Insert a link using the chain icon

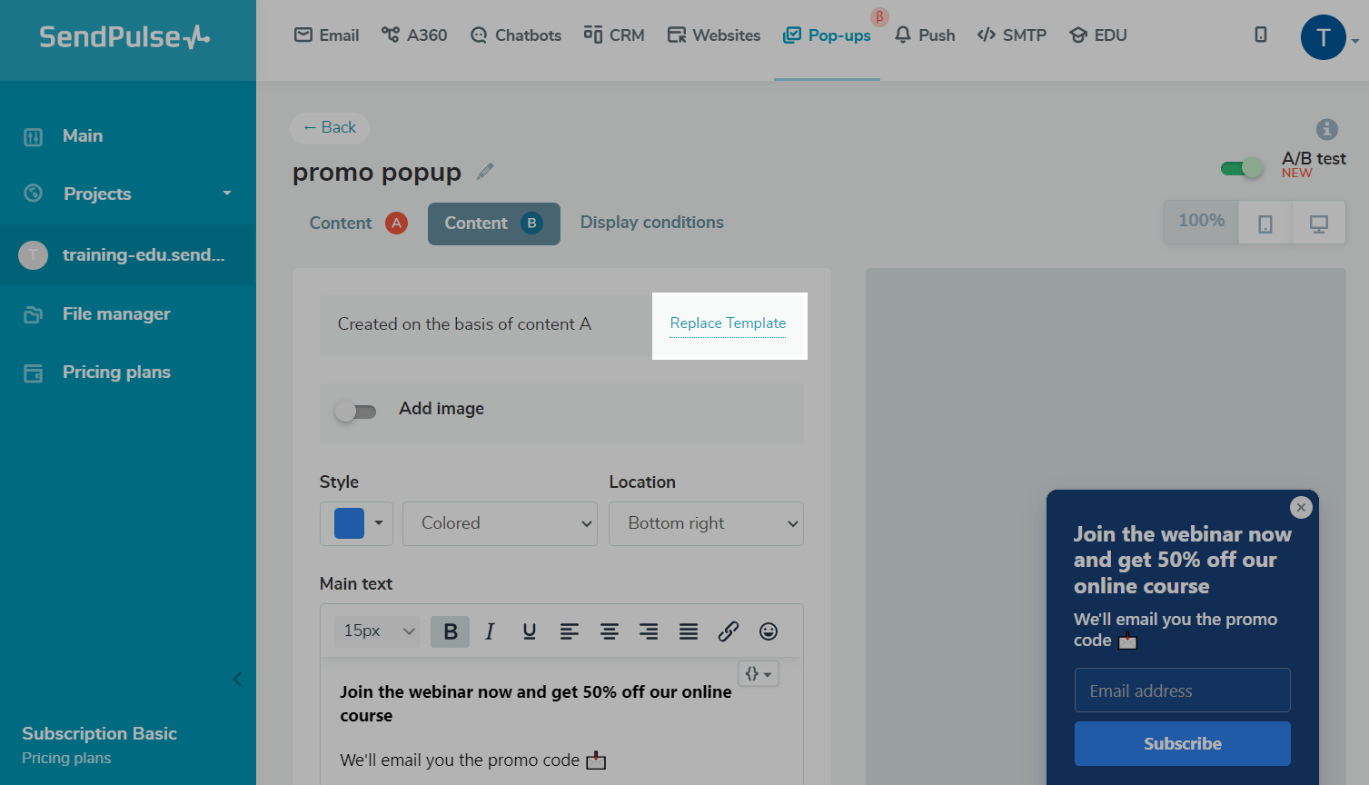[729, 631]
